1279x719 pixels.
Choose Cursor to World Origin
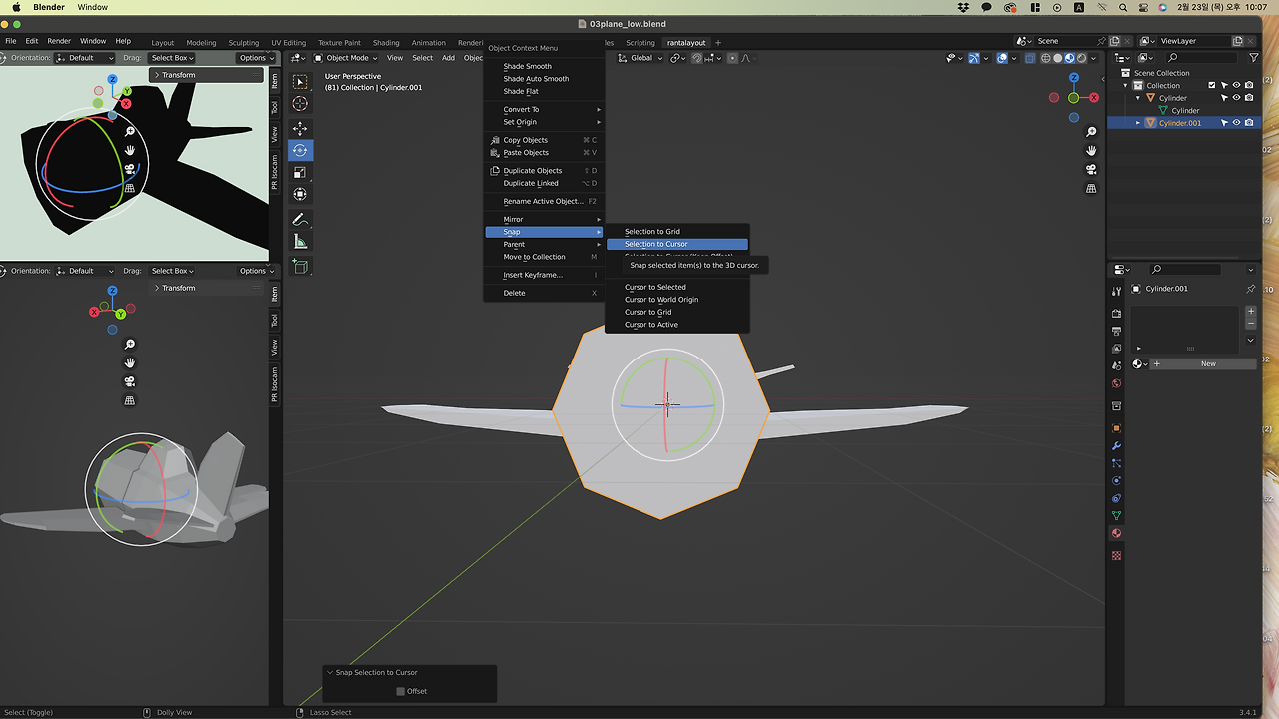[660, 300]
